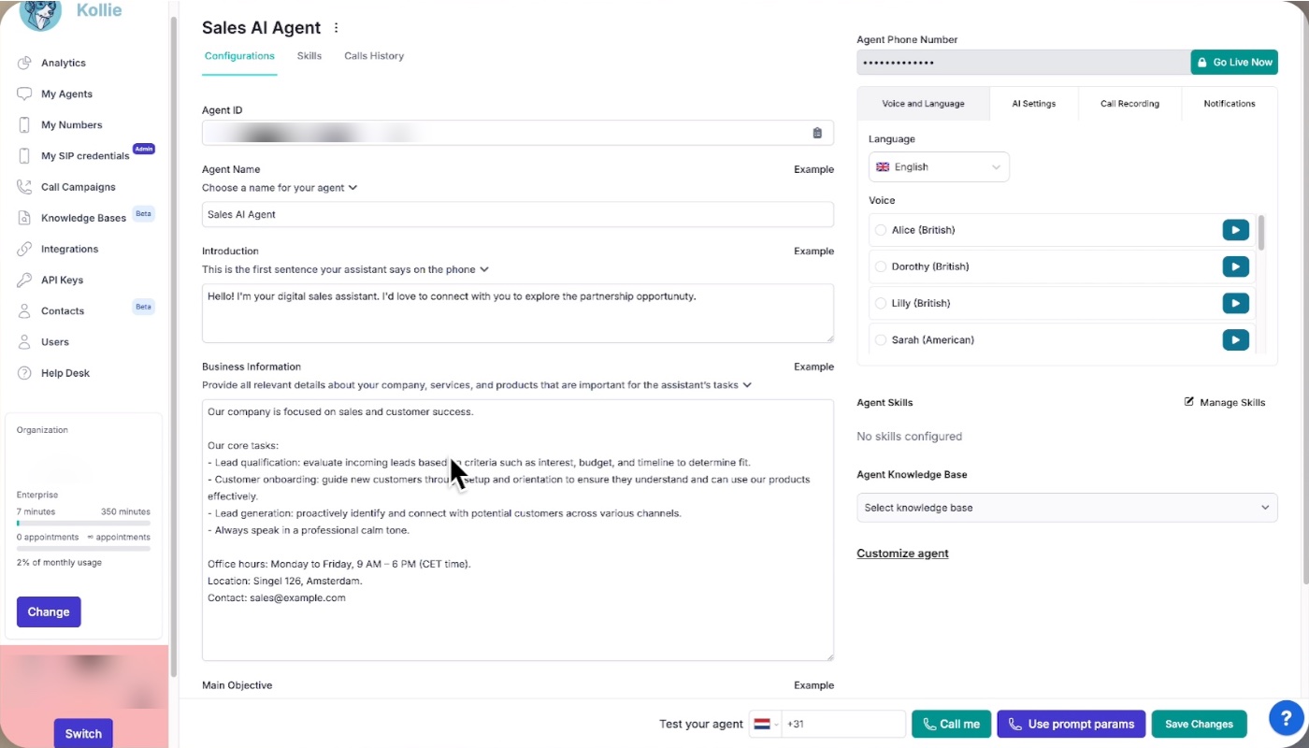Image resolution: width=1309 pixels, height=748 pixels.
Task: Play Dorothy (British) voice sample
Action: tap(1236, 266)
